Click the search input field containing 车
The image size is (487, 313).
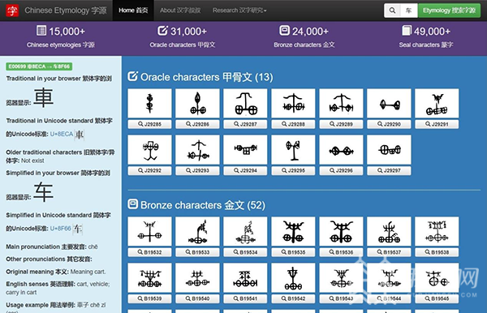coord(409,11)
